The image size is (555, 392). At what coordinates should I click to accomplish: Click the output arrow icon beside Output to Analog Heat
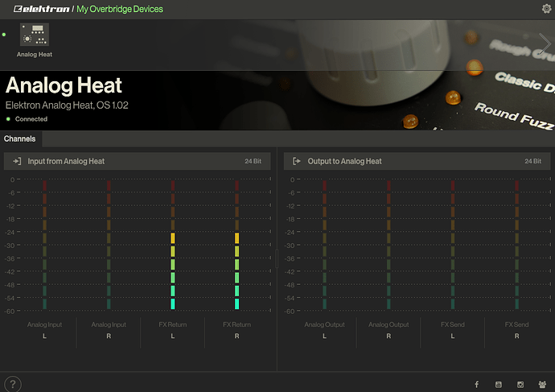tap(296, 161)
